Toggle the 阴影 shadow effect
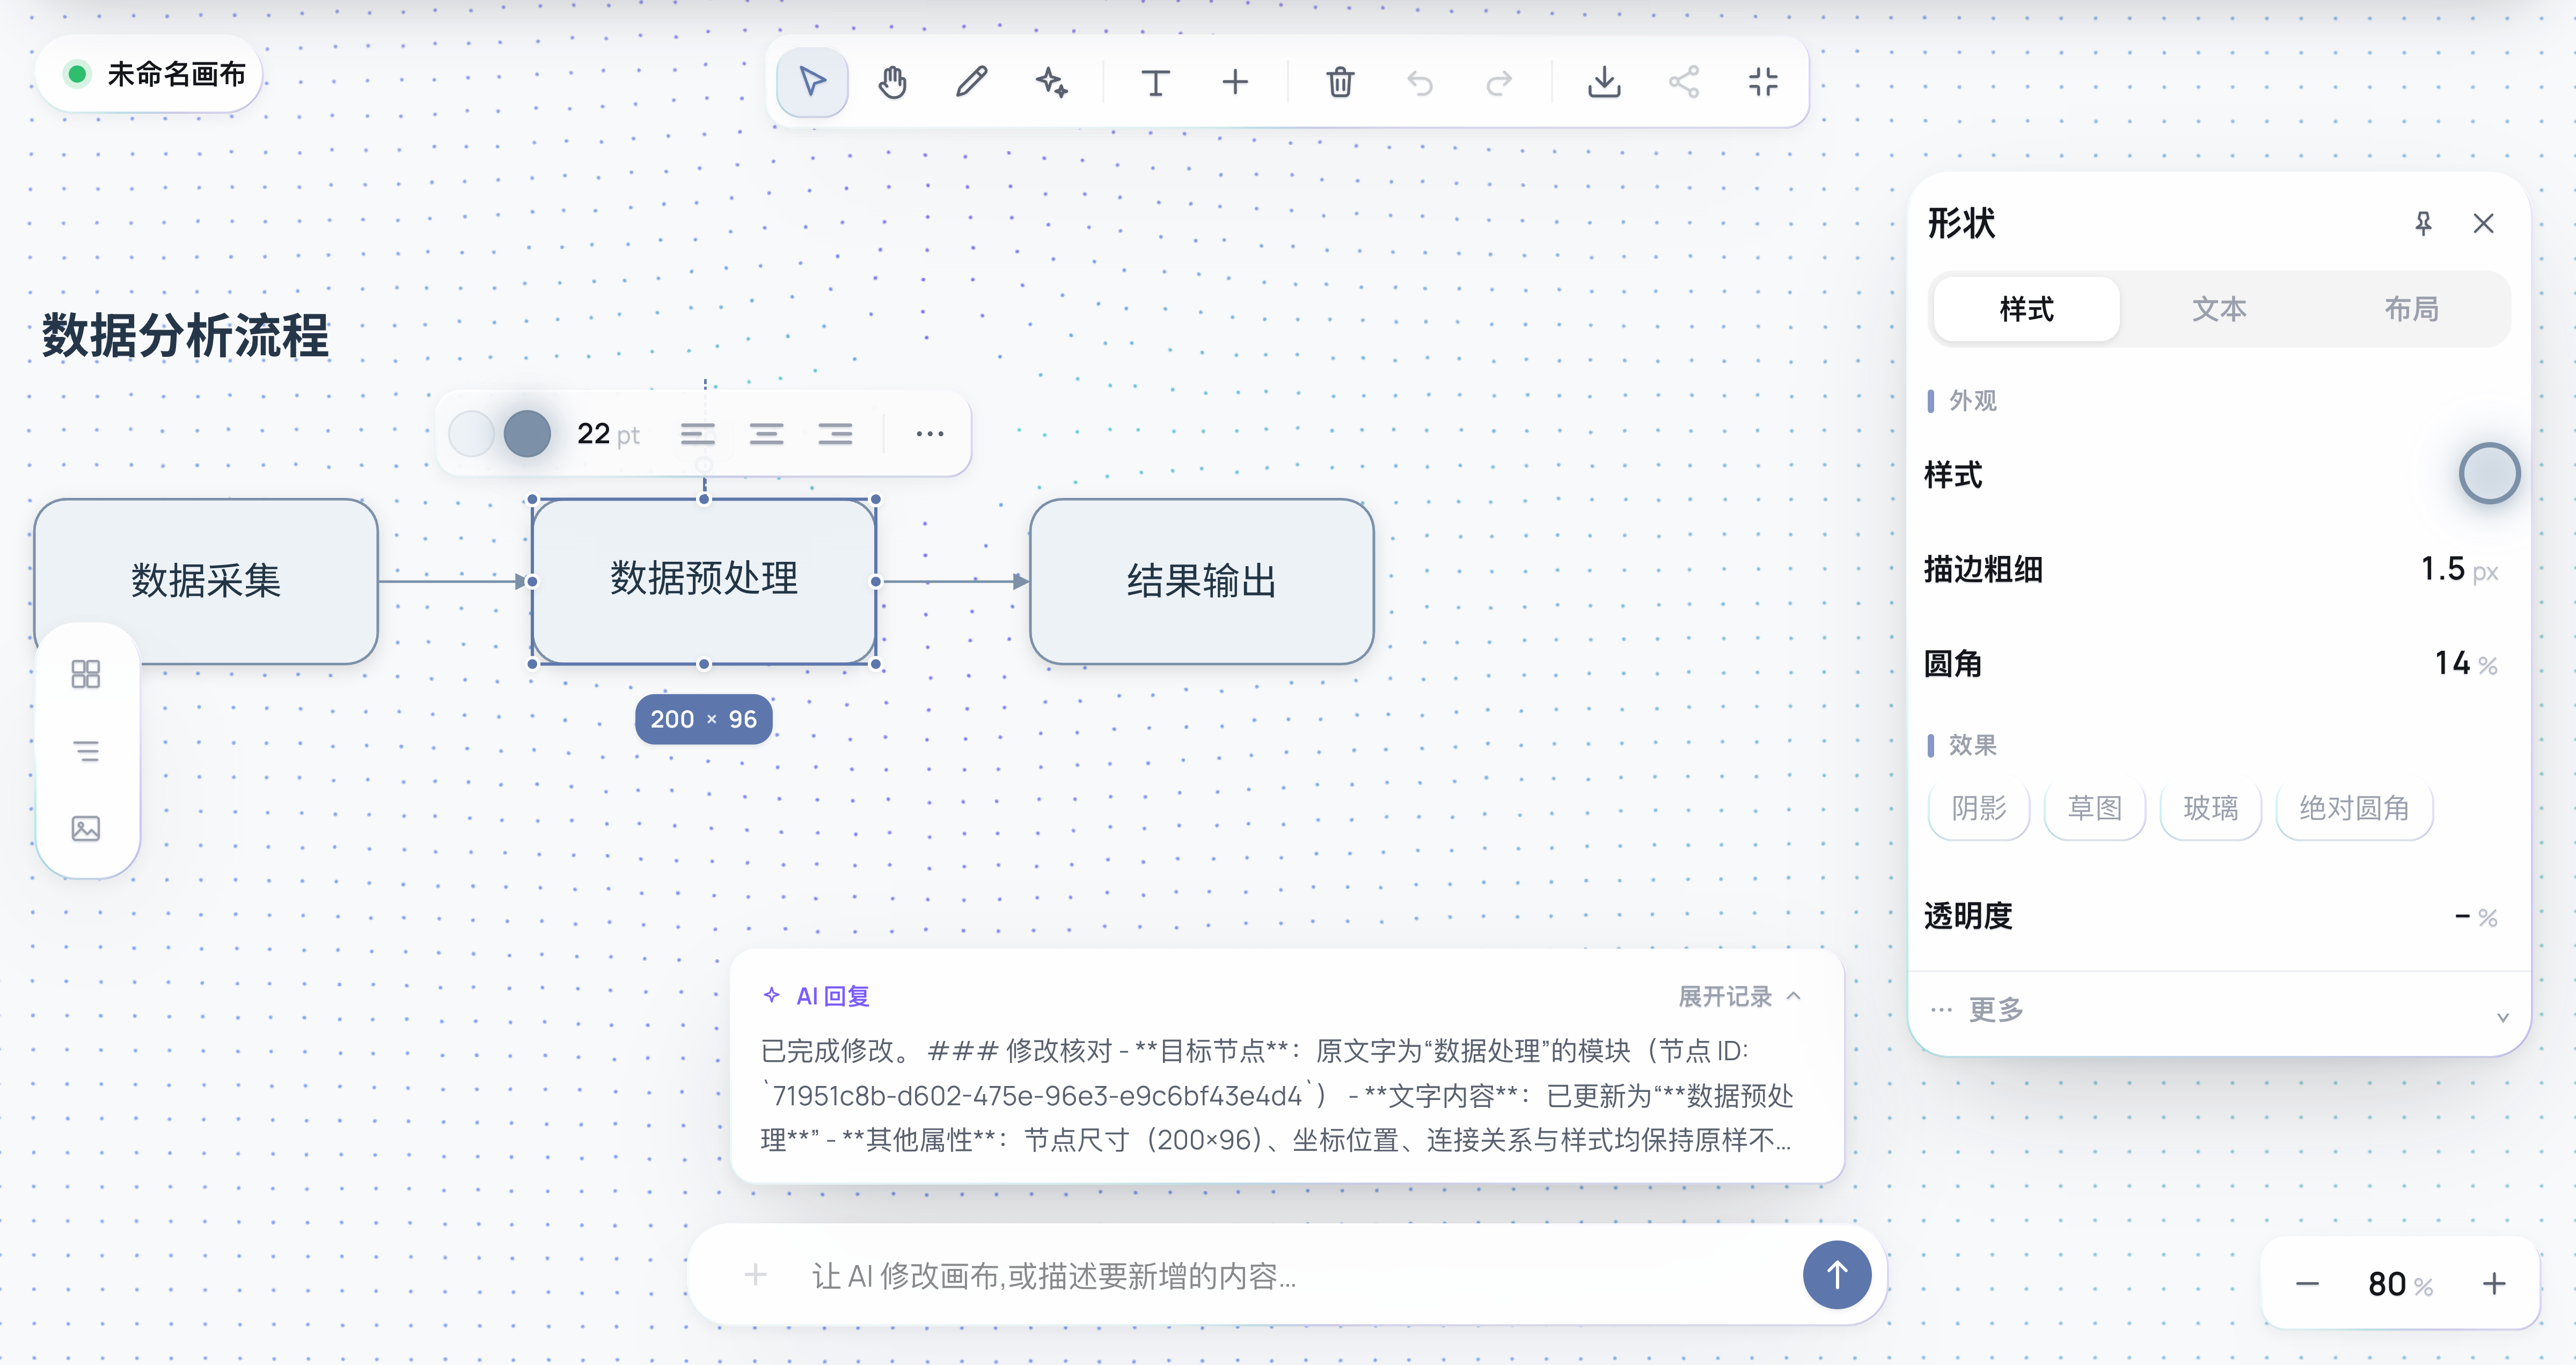This screenshot has height=1365, width=2576. click(1978, 808)
